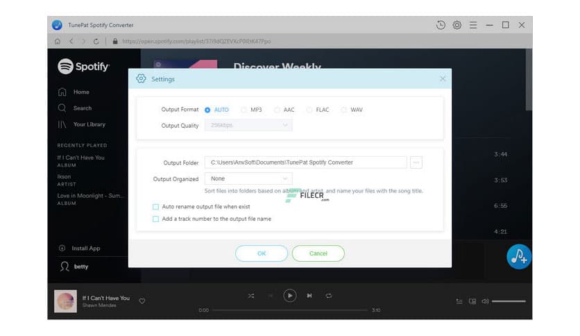This screenshot has width=580, height=336.
Task: Browse output folder with ellipsis button
Action: click(416, 162)
